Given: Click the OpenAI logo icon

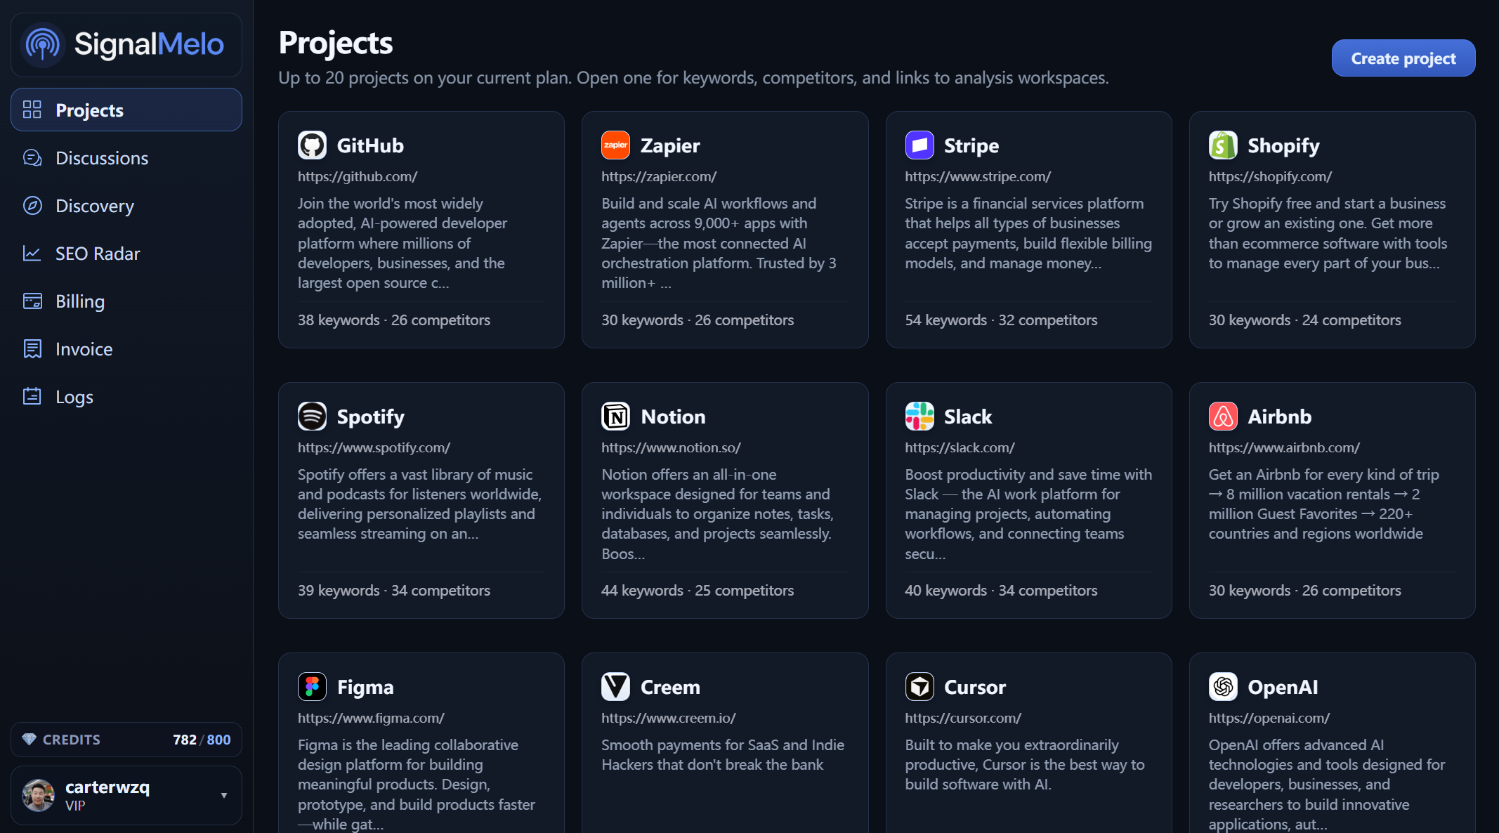Looking at the screenshot, I should point(1223,686).
